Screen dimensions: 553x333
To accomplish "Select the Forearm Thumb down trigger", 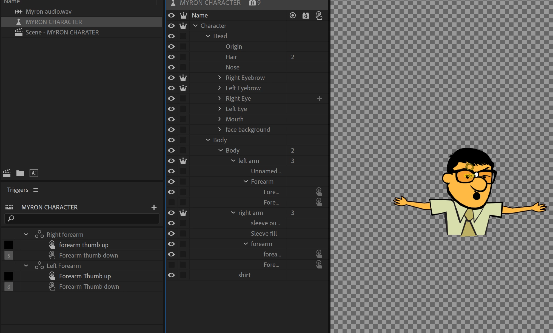I will pyautogui.click(x=89, y=287).
